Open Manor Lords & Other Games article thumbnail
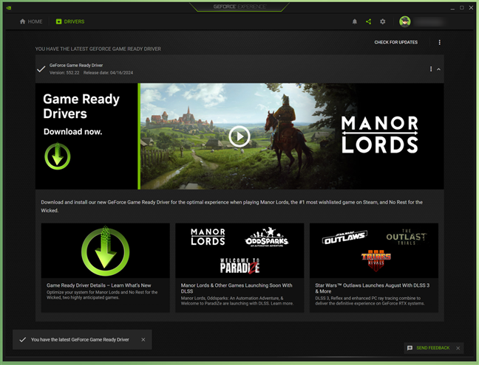The height and width of the screenshot is (365, 479). click(x=239, y=251)
